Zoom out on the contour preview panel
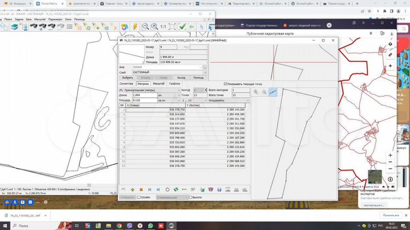Image resolution: width=410 pixels, height=230 pixels. point(264,92)
